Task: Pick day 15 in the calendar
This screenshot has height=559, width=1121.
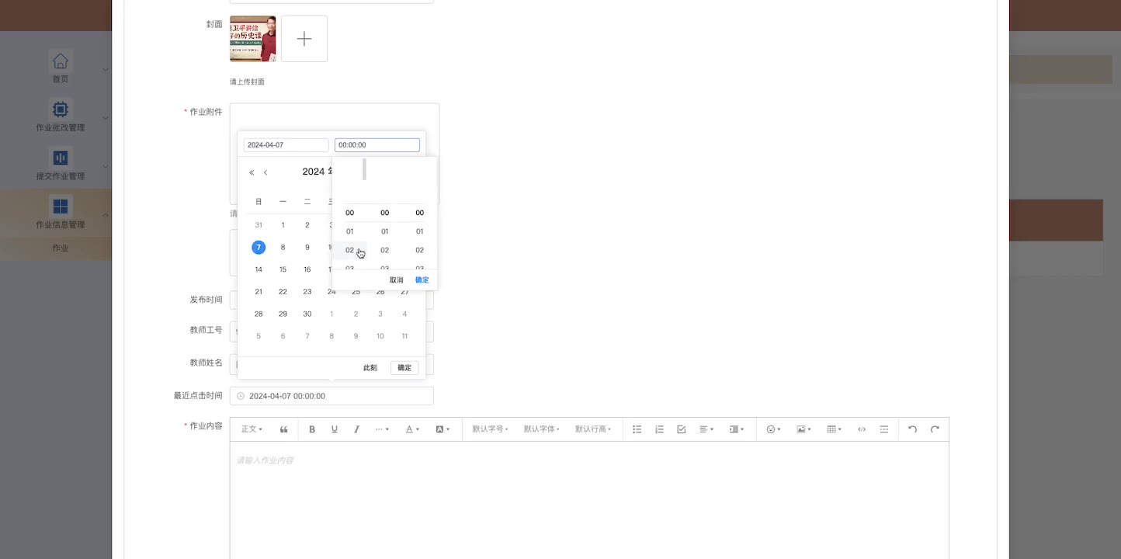Action: (x=283, y=269)
